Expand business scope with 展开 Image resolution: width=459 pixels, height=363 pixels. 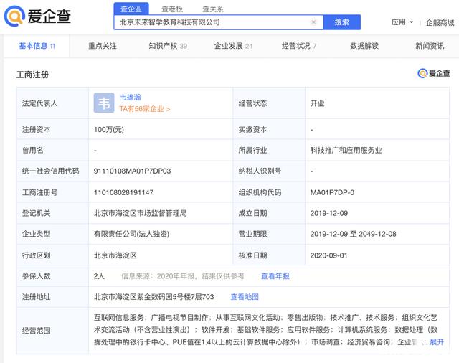pos(437,342)
